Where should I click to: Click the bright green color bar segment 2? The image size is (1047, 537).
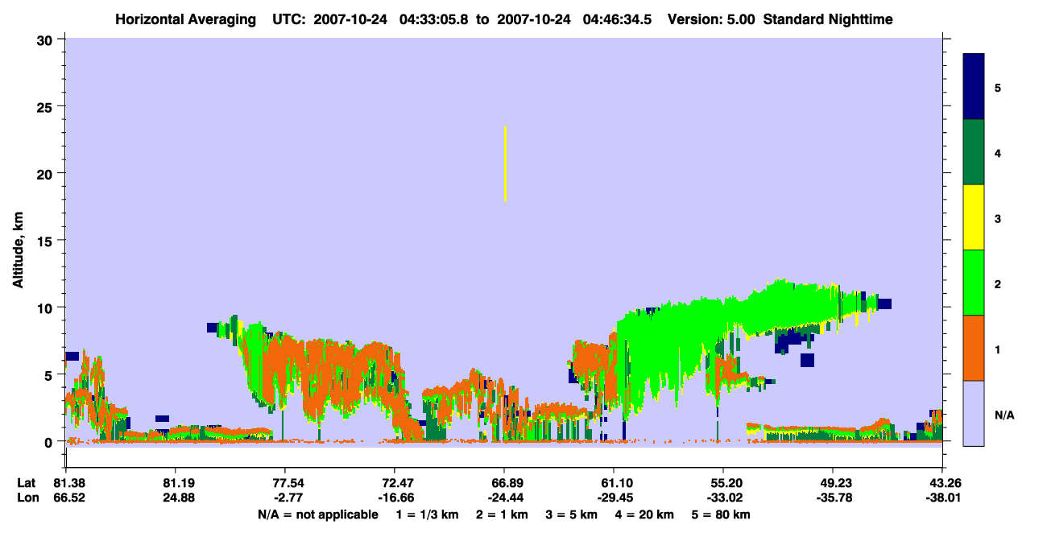coord(974,283)
